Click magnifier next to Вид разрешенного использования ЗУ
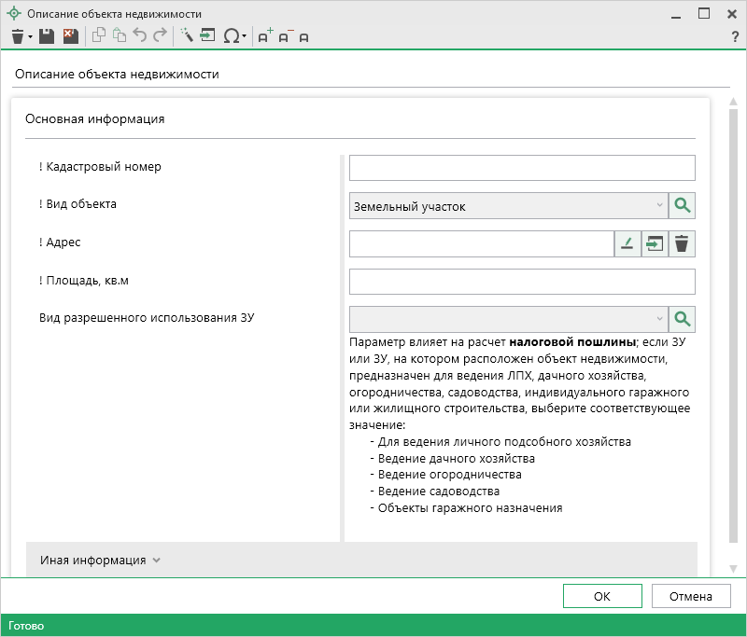747x637 pixels. [683, 320]
